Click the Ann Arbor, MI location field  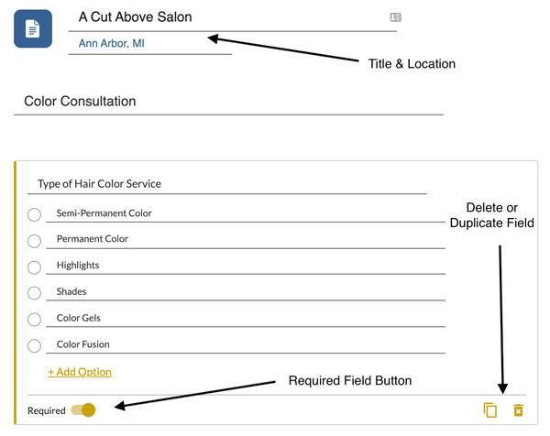point(147,43)
